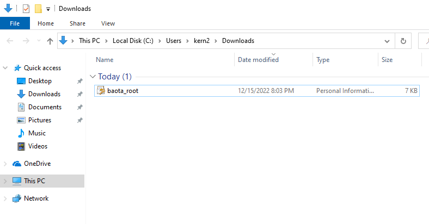This screenshot has width=429, height=224.
Task: Open Music in Quick access
Action: pyautogui.click(x=37, y=133)
